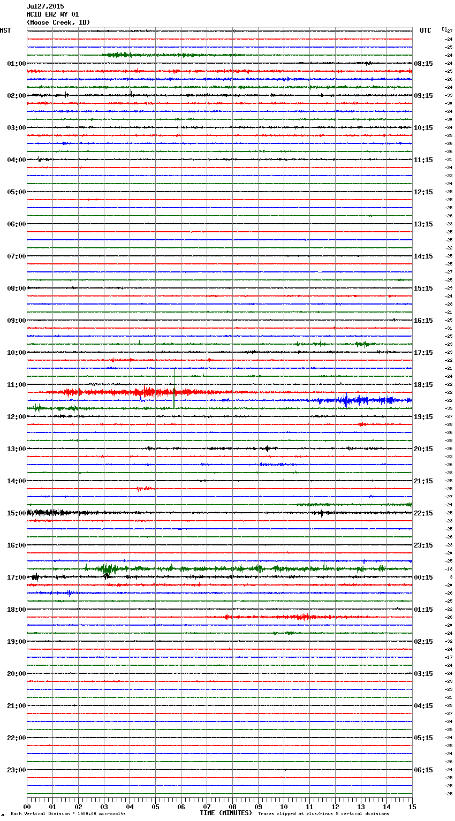Select the 08:00 MST hour label
This screenshot has width=455, height=821.
click(x=17, y=288)
